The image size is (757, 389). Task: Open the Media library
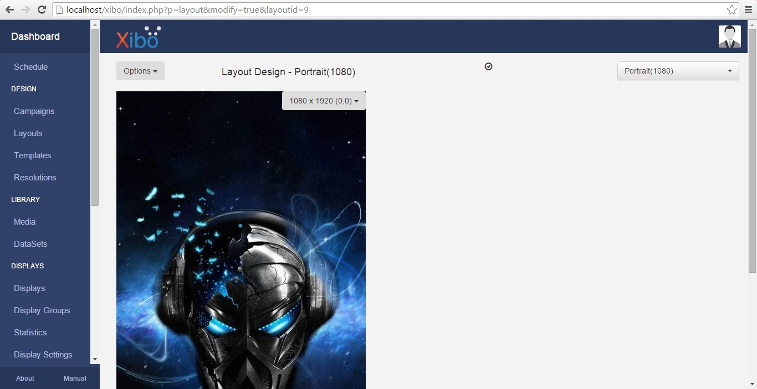pyautogui.click(x=24, y=222)
